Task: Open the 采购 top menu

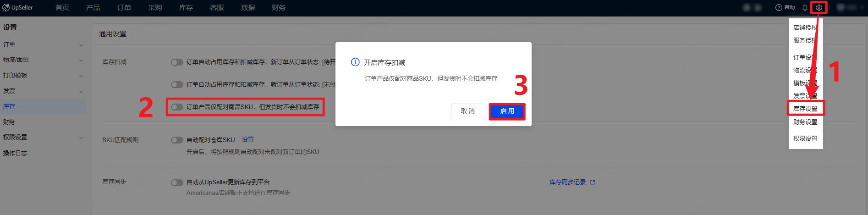Action: 155,8
